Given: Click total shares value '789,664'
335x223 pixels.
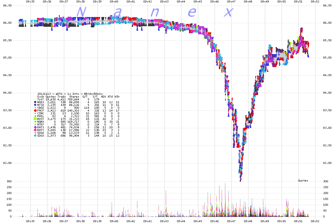Looking at the screenshot, I should [x=73, y=99].
